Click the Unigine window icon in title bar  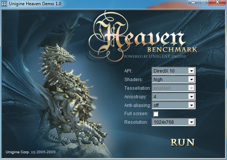pos(4,4)
